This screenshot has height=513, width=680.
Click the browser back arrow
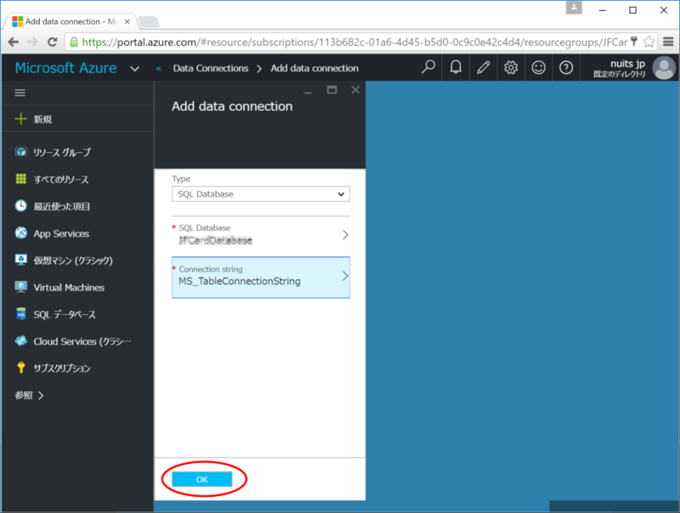[x=14, y=42]
